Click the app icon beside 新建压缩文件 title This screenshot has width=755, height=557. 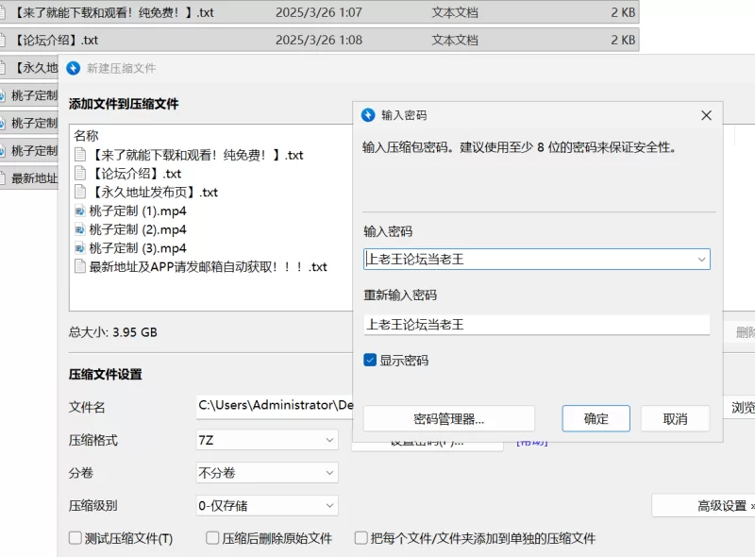click(74, 68)
